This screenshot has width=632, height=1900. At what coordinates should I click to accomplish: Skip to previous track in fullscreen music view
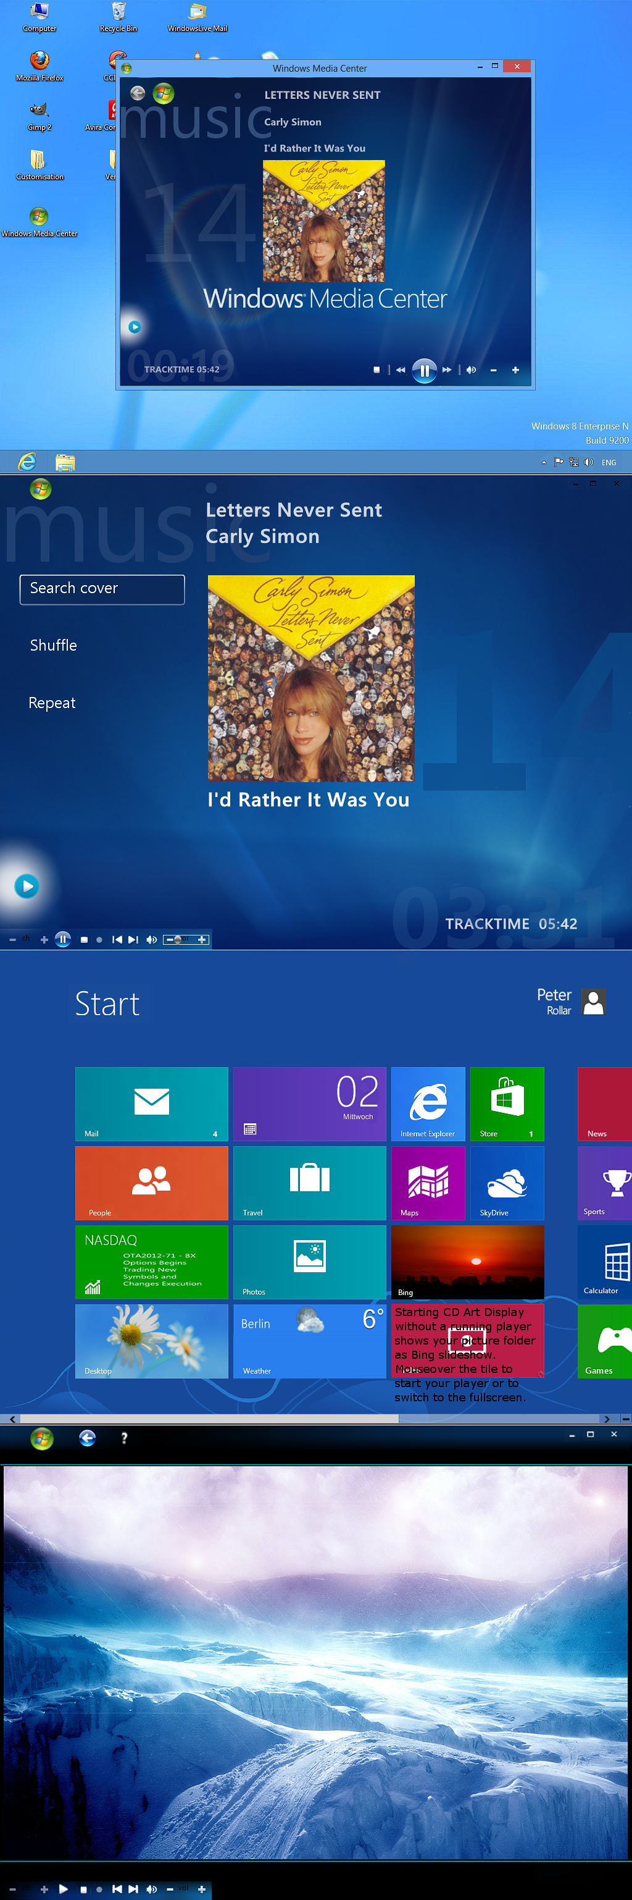click(117, 940)
